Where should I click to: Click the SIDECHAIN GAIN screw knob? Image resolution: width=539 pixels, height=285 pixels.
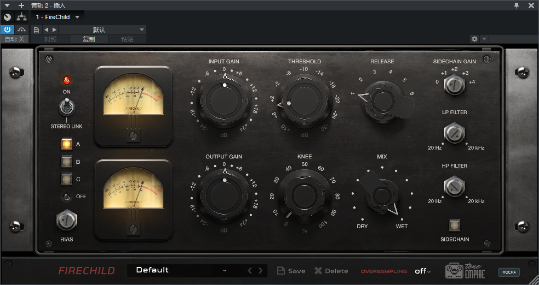point(455,85)
